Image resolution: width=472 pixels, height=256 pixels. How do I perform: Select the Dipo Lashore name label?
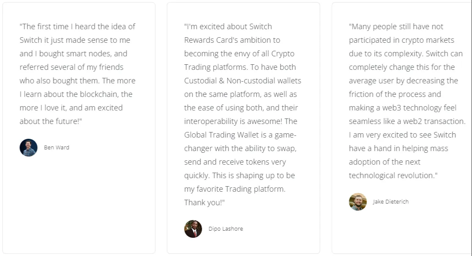(x=226, y=228)
